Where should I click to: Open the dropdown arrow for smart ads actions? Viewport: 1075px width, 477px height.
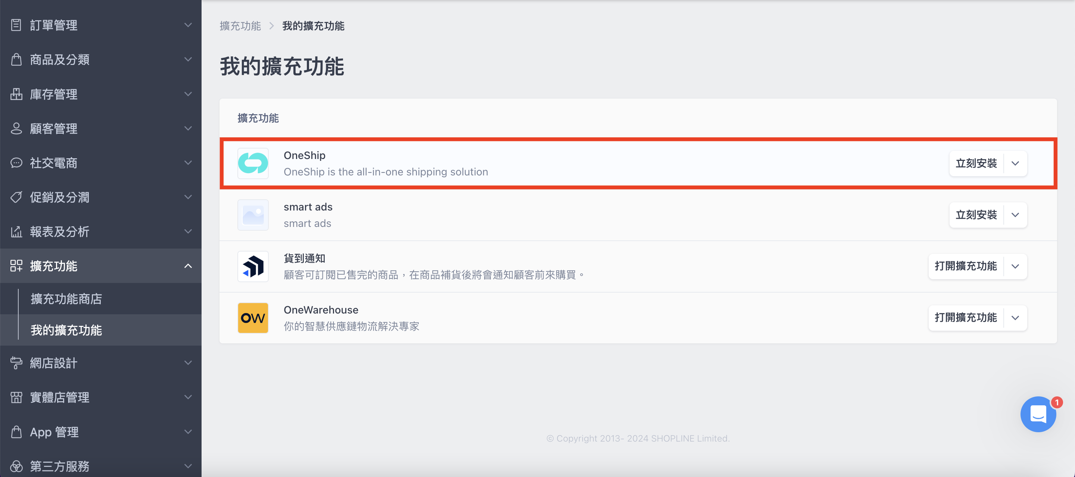(x=1015, y=215)
